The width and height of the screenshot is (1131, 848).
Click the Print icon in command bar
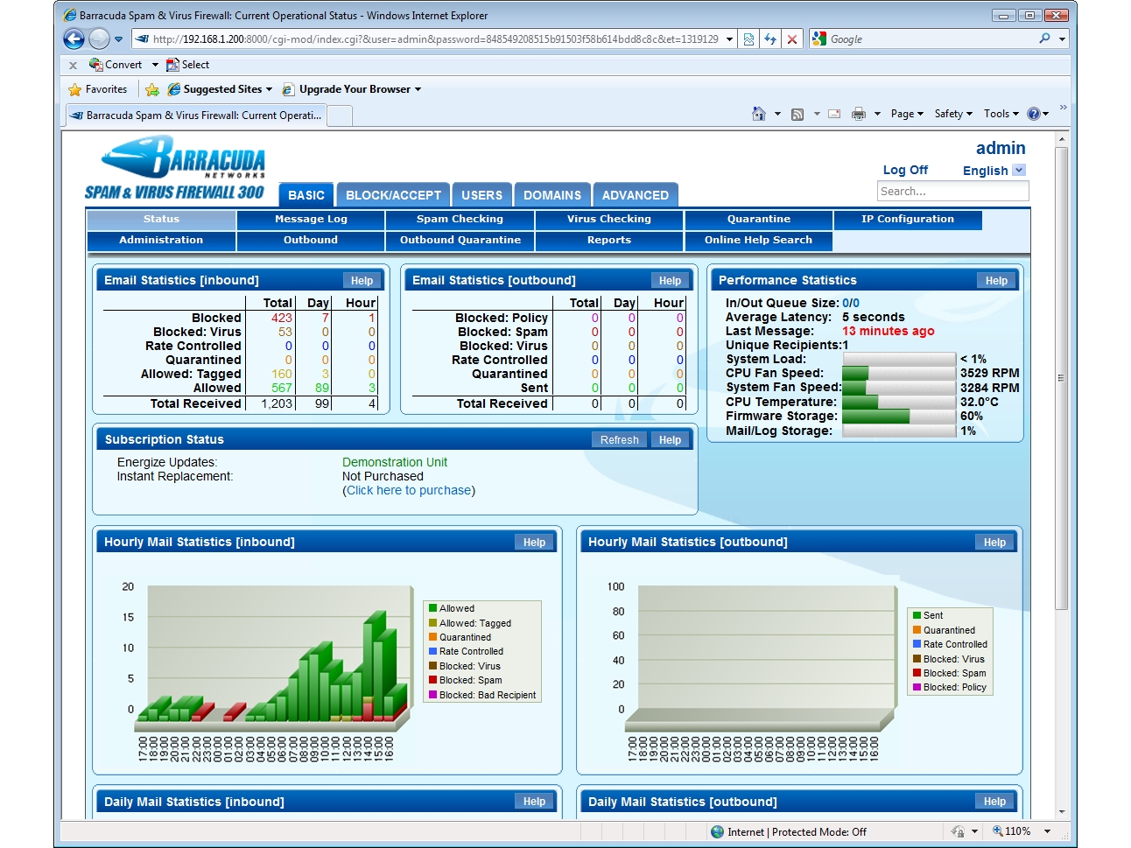pyautogui.click(x=859, y=114)
